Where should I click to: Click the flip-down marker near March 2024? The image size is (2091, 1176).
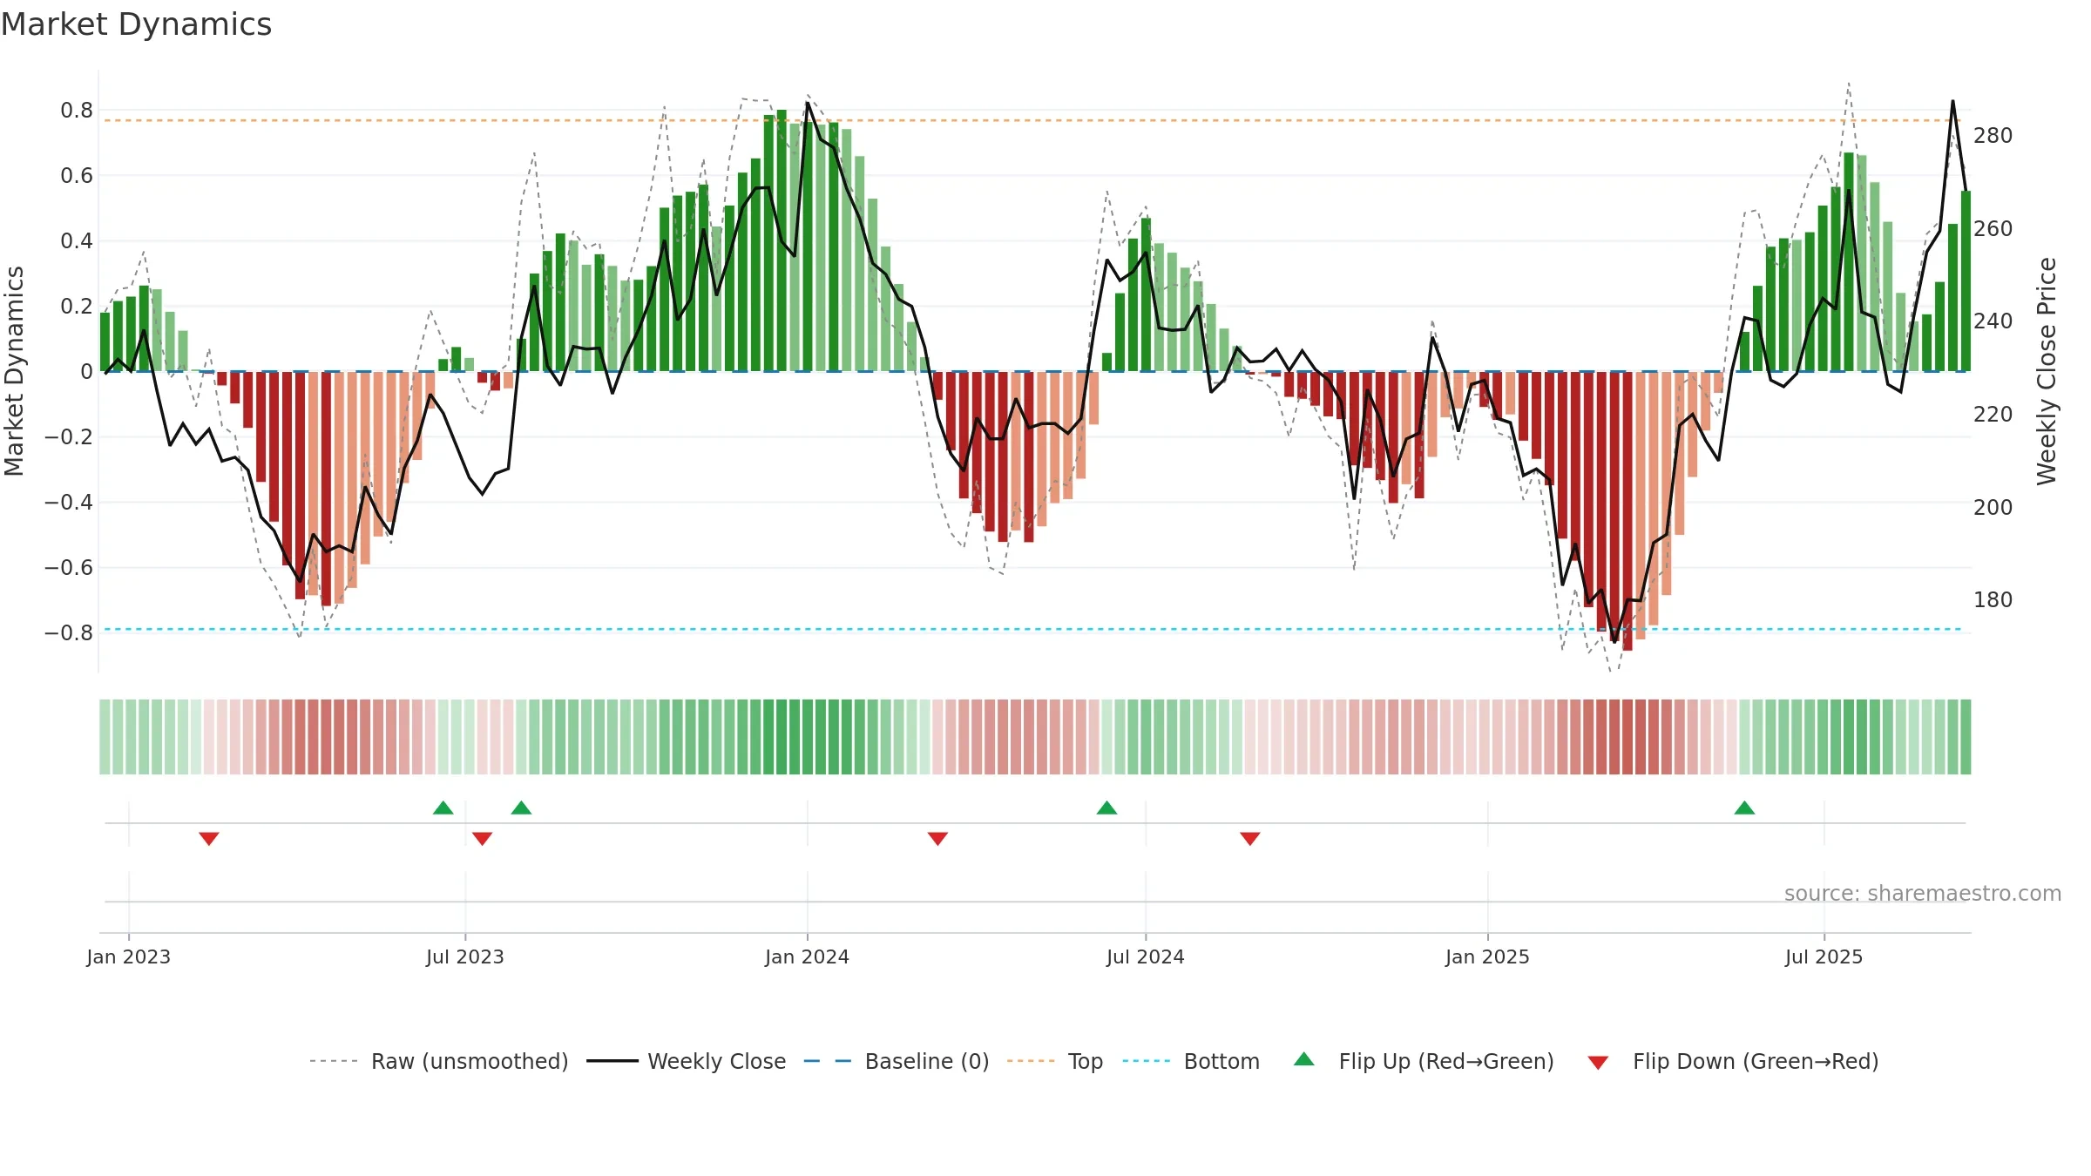[x=937, y=838]
